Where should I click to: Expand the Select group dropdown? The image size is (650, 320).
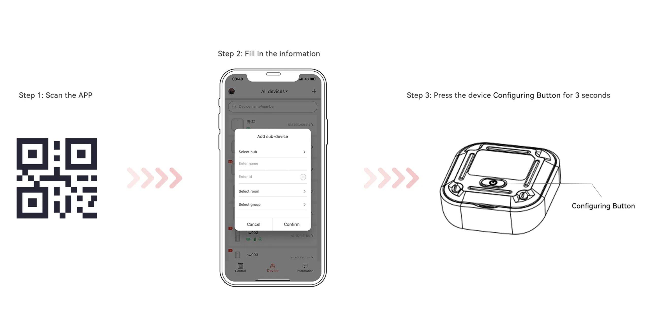271,204
